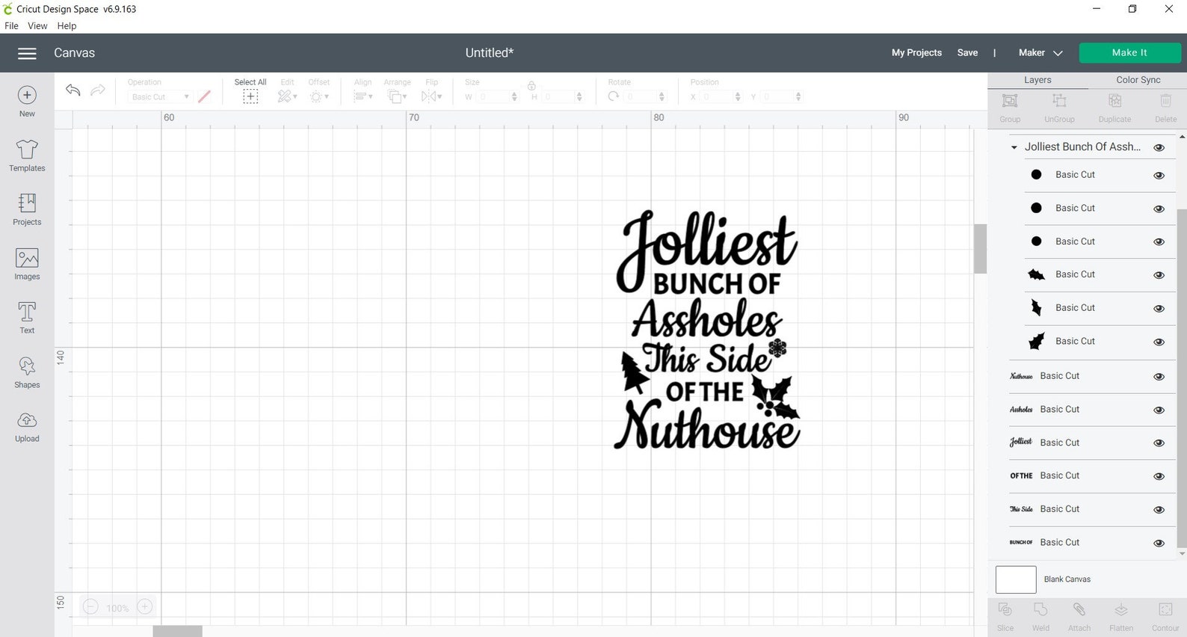
Task: Open My Projects link
Action: (x=916, y=52)
